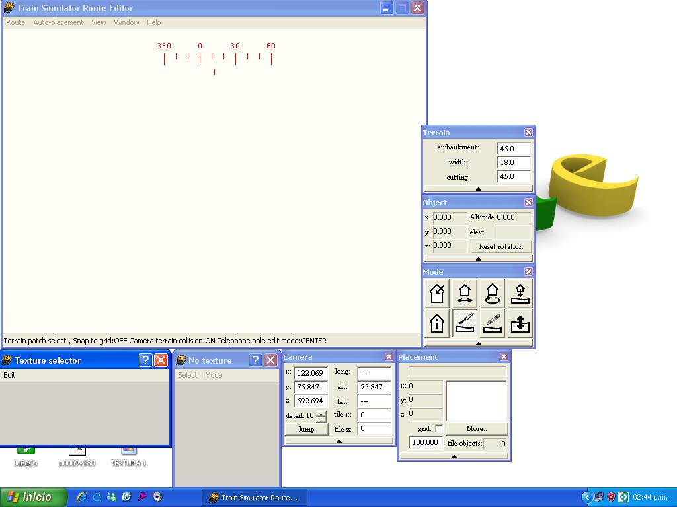
Task: Click Reset rotation in the Object panel
Action: click(x=500, y=246)
